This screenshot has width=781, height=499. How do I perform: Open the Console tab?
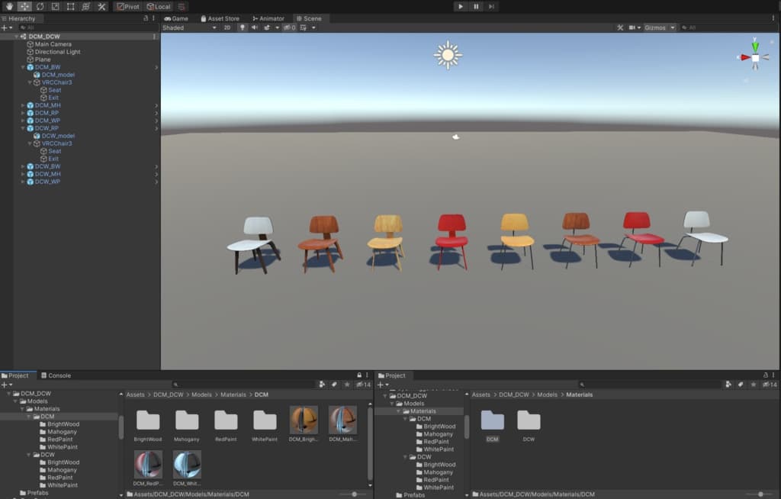tap(56, 375)
